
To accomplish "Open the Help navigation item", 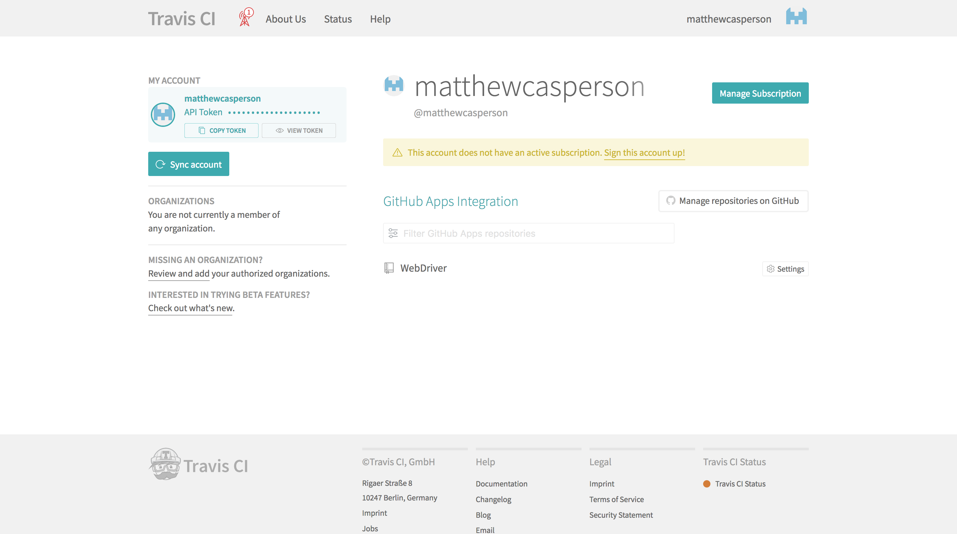I will pyautogui.click(x=380, y=19).
